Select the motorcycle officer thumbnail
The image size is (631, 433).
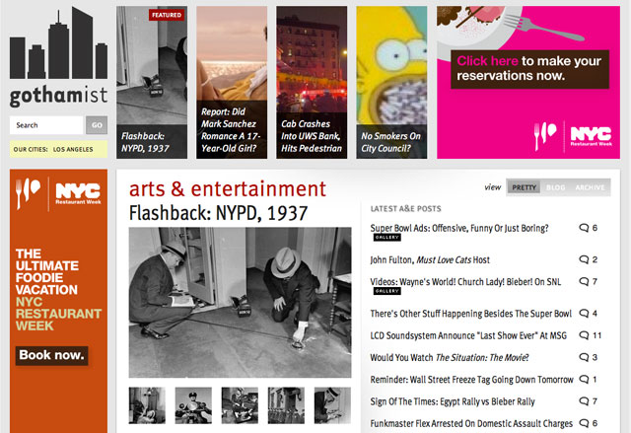click(193, 405)
